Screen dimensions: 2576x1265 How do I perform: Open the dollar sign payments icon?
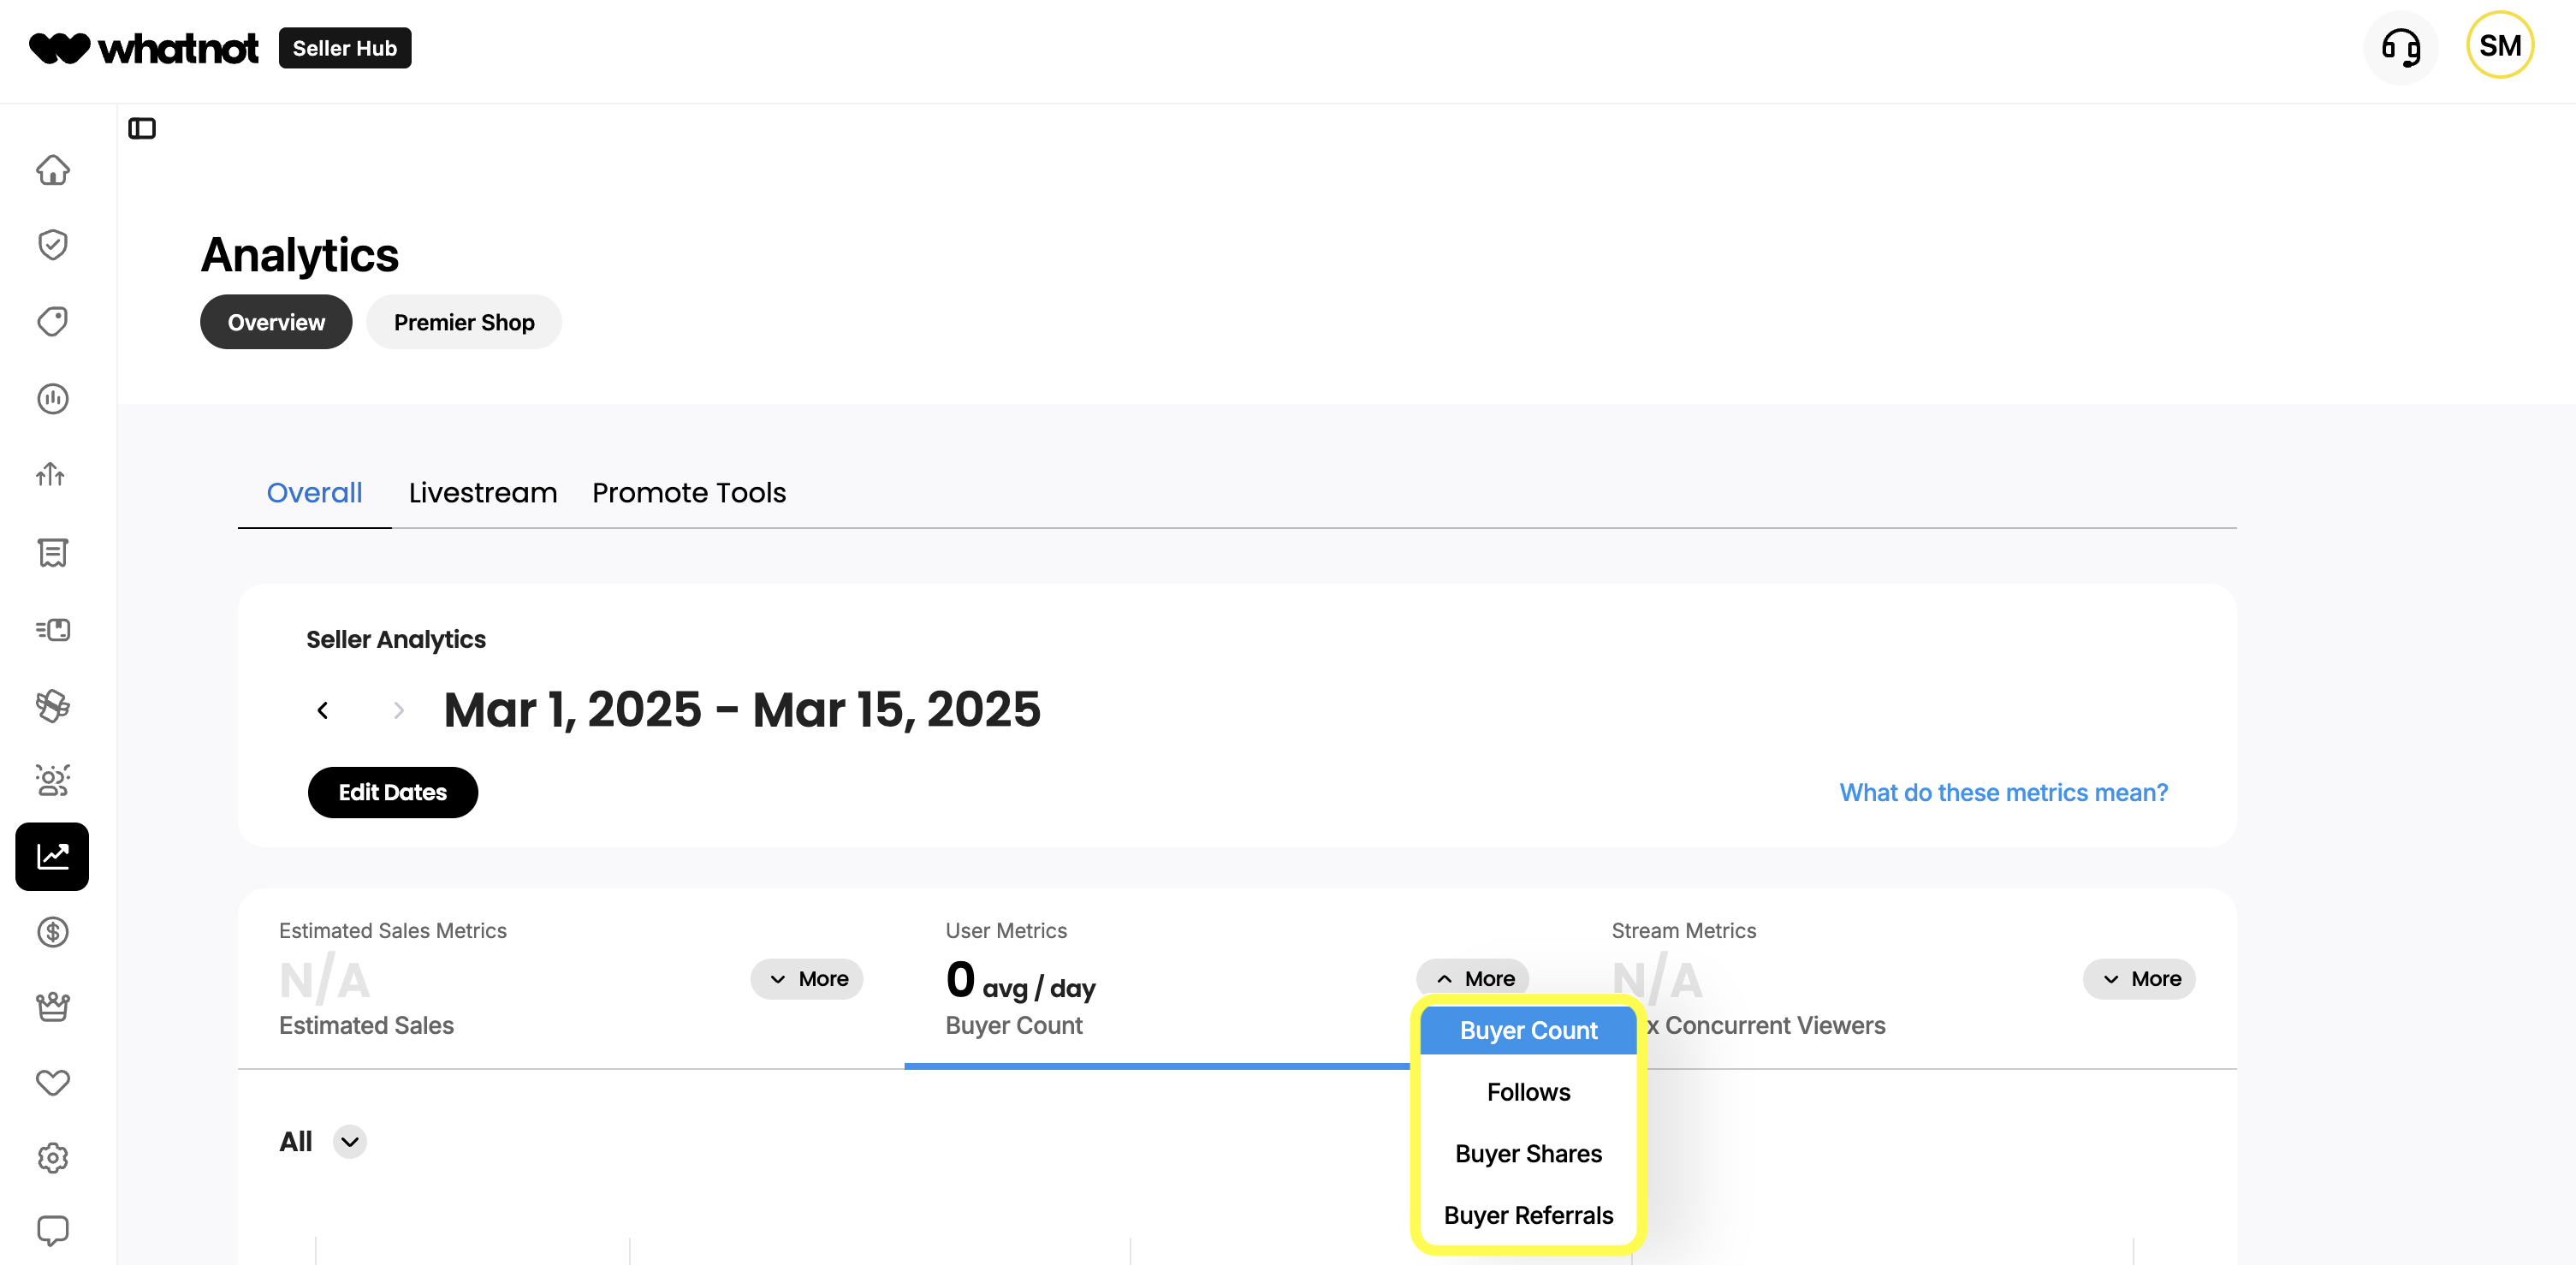pos(53,932)
